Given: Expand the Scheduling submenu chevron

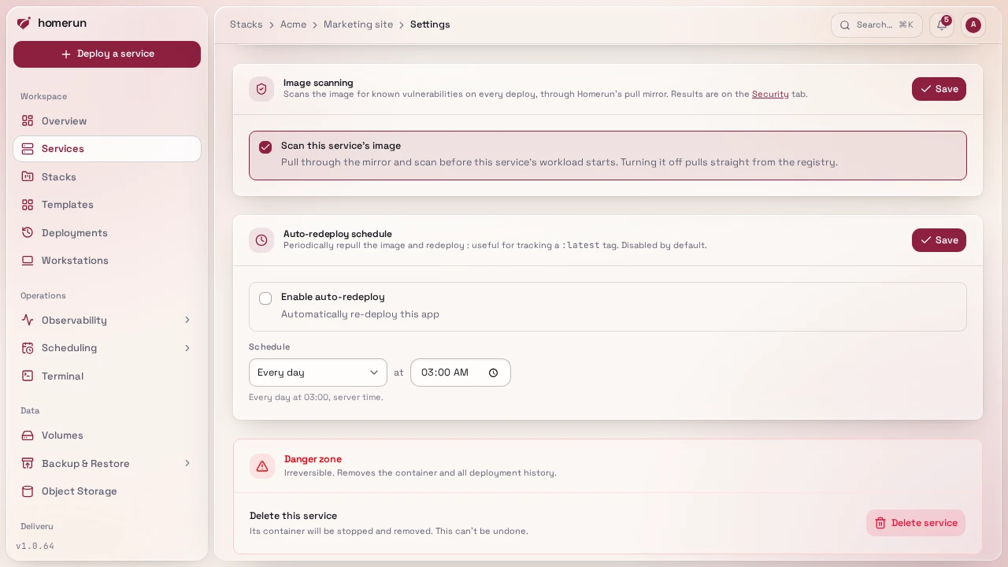Looking at the screenshot, I should coord(187,348).
